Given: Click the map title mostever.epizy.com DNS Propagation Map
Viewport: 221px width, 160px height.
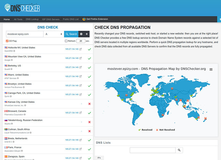Looking at the screenshot, I should [x=157, y=69].
